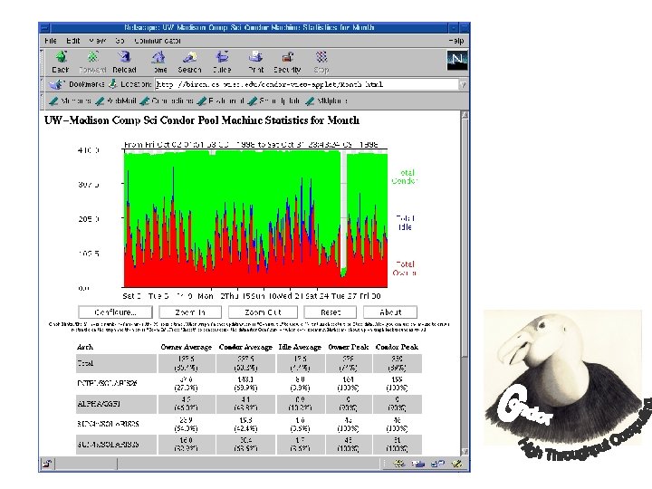Click the 'Condor Peak' column header
Viewport: 652px width, 489px height.
pyautogui.click(x=397, y=347)
